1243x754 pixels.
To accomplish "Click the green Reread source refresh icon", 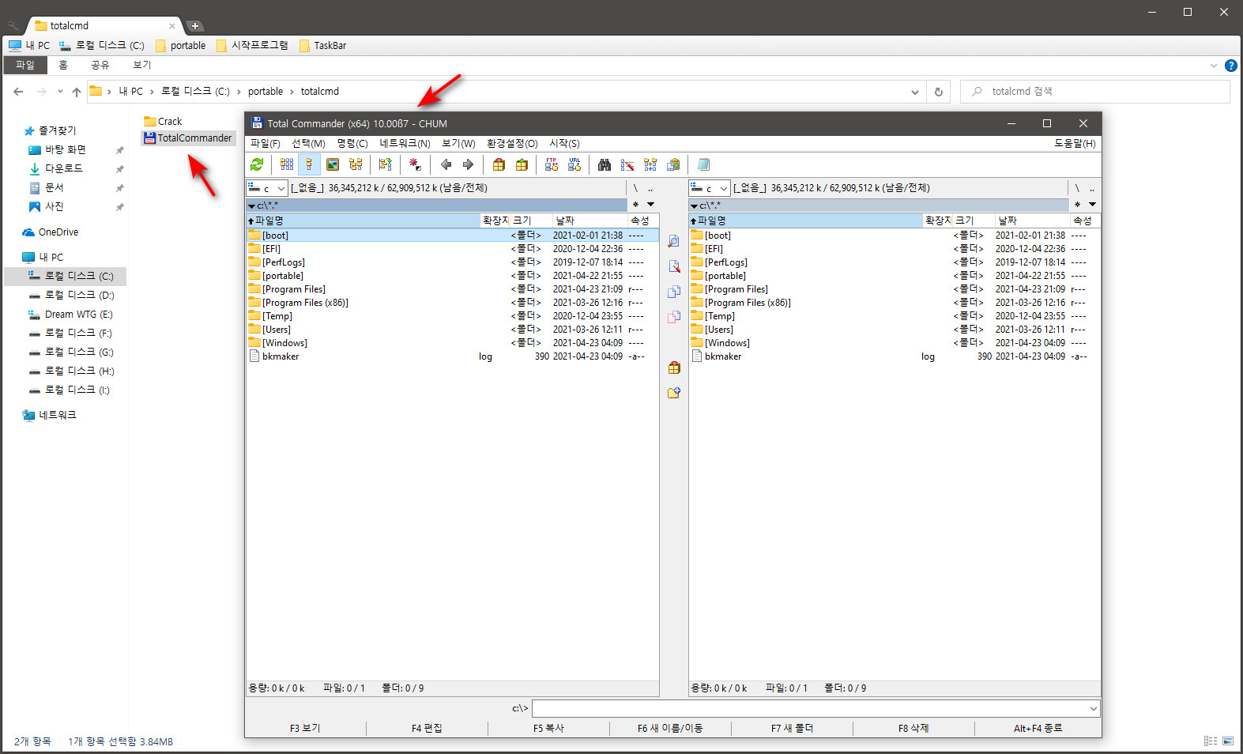I will point(257,164).
